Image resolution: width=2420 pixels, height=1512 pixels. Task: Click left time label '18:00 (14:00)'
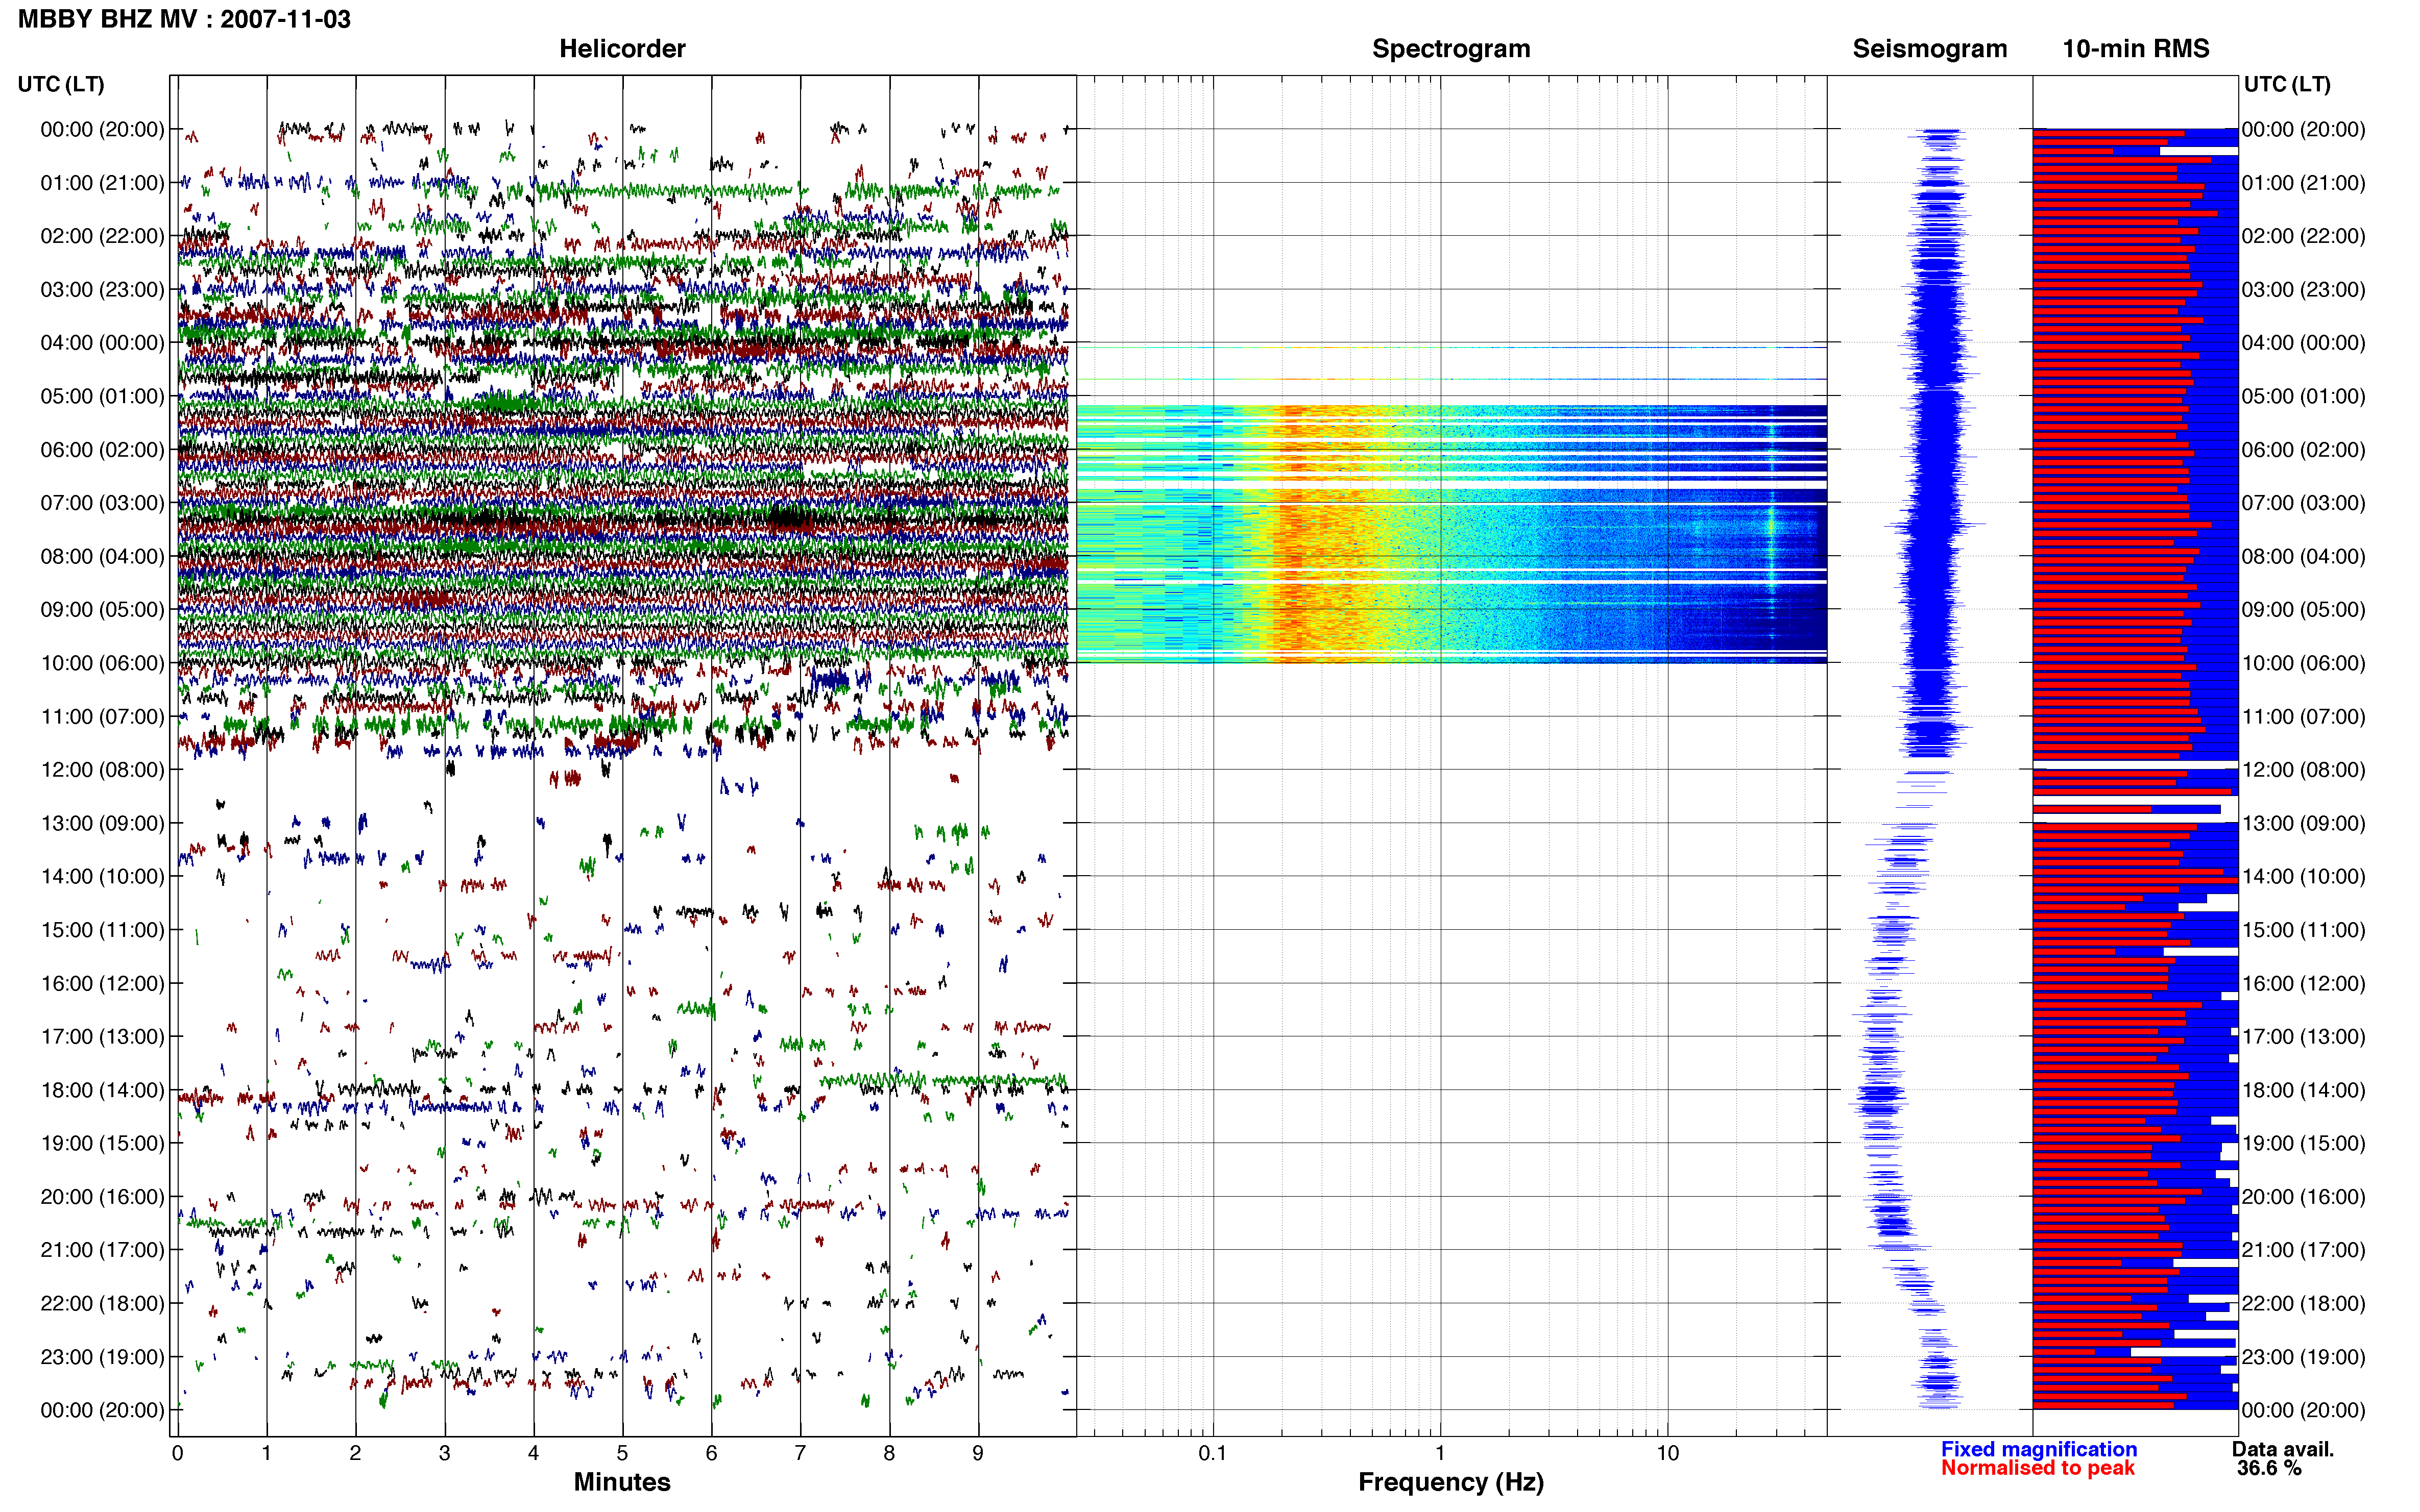[102, 1090]
